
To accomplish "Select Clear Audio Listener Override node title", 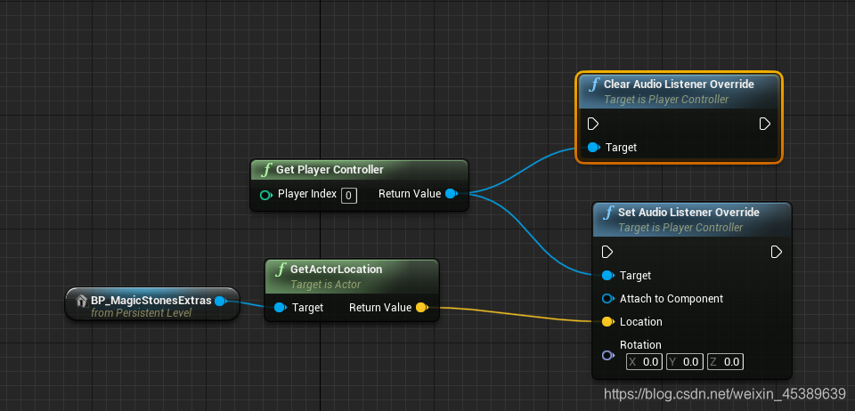I will pyautogui.click(x=679, y=85).
